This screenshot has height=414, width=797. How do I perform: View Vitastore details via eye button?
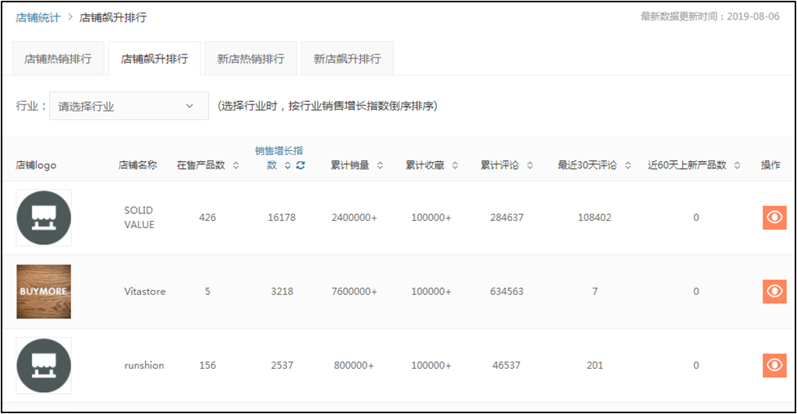coord(774,291)
